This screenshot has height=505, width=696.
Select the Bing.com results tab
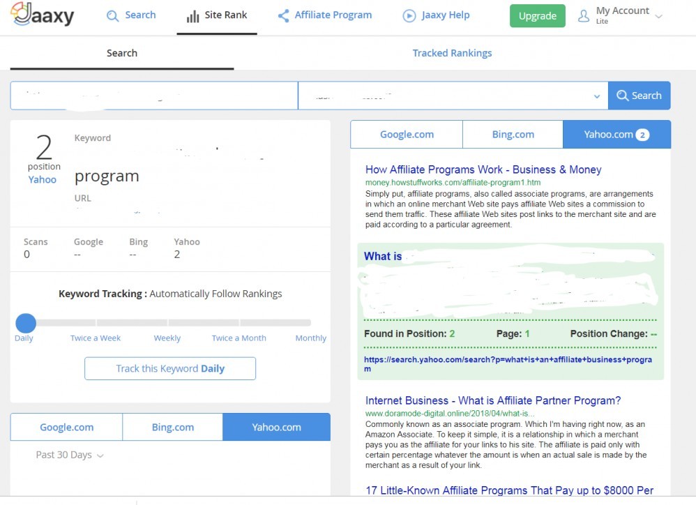point(513,135)
